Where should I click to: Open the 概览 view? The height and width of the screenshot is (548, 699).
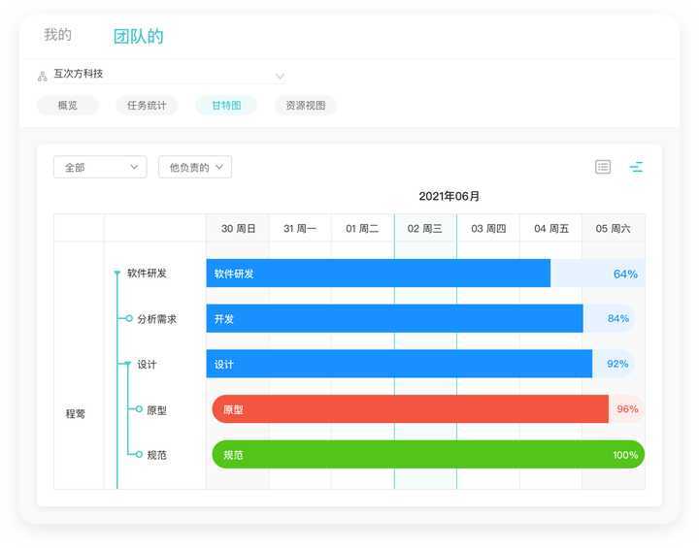67,106
